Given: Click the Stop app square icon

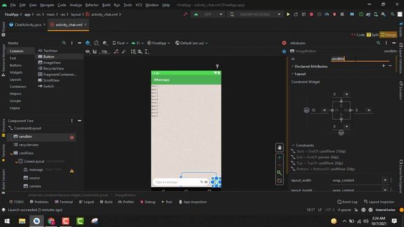Looking at the screenshot, I should click(x=342, y=15).
